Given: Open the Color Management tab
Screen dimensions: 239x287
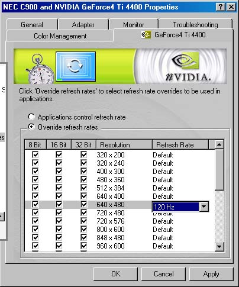Looking at the screenshot, I should coord(60,36).
